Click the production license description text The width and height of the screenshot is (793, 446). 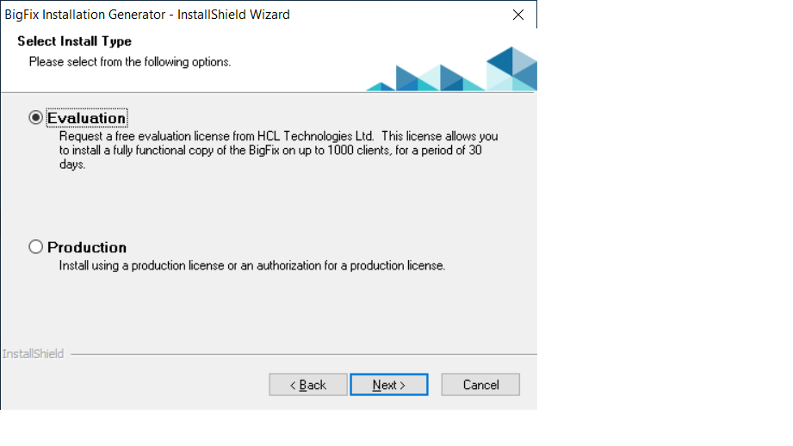tap(251, 265)
